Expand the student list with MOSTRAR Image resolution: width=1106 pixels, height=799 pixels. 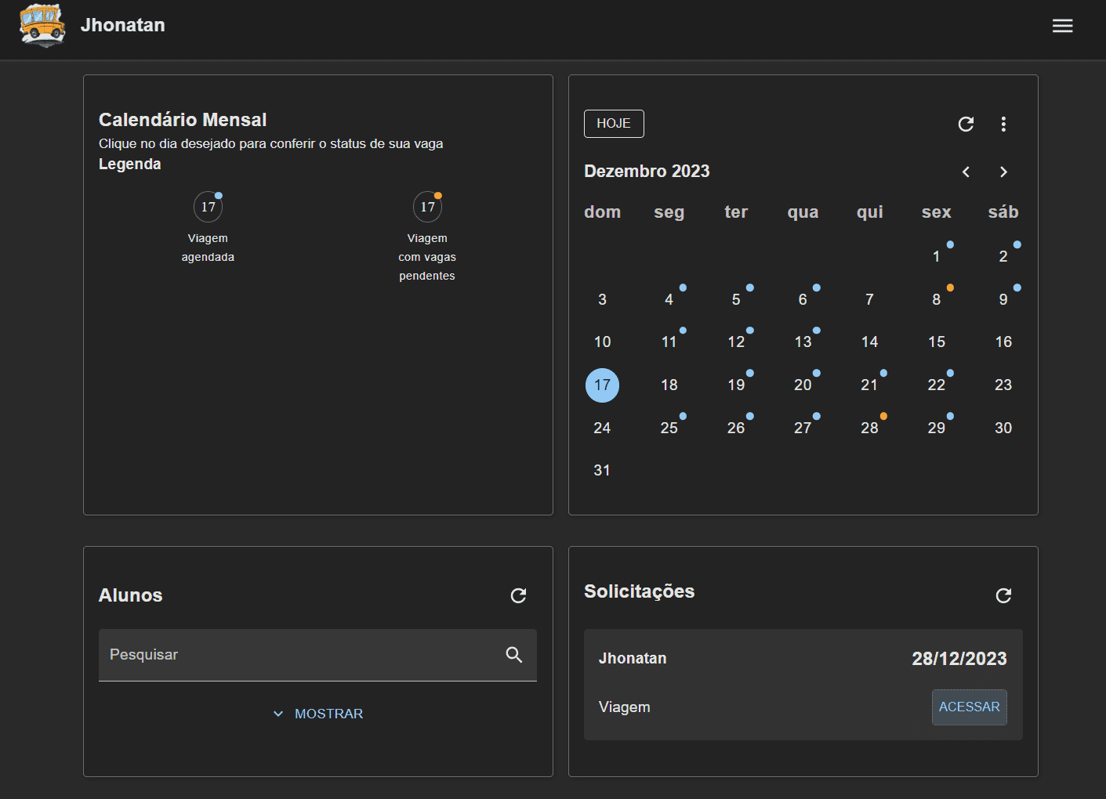[318, 714]
